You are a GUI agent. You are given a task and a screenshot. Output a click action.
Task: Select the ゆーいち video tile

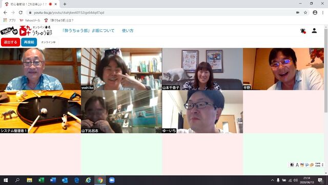coord(202,112)
